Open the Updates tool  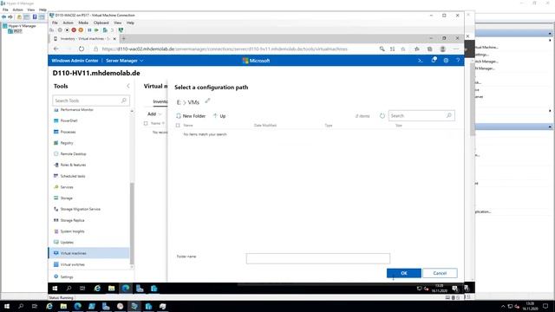pyautogui.click(x=67, y=242)
